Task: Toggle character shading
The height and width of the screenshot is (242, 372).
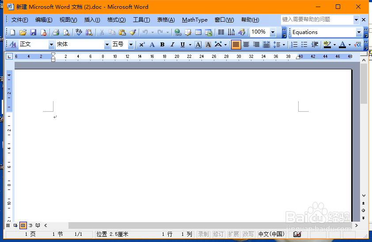Action: point(208,45)
